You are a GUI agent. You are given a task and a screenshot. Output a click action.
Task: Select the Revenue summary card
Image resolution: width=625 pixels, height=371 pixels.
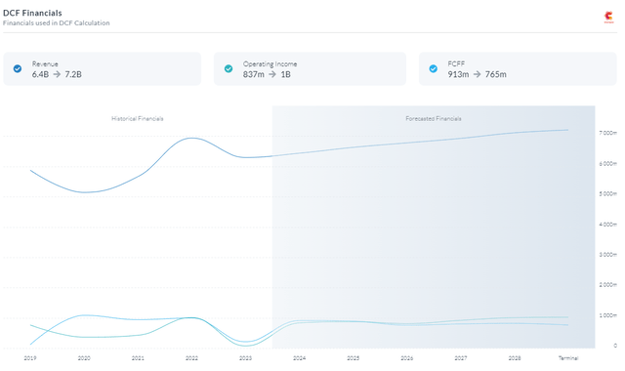tap(103, 68)
